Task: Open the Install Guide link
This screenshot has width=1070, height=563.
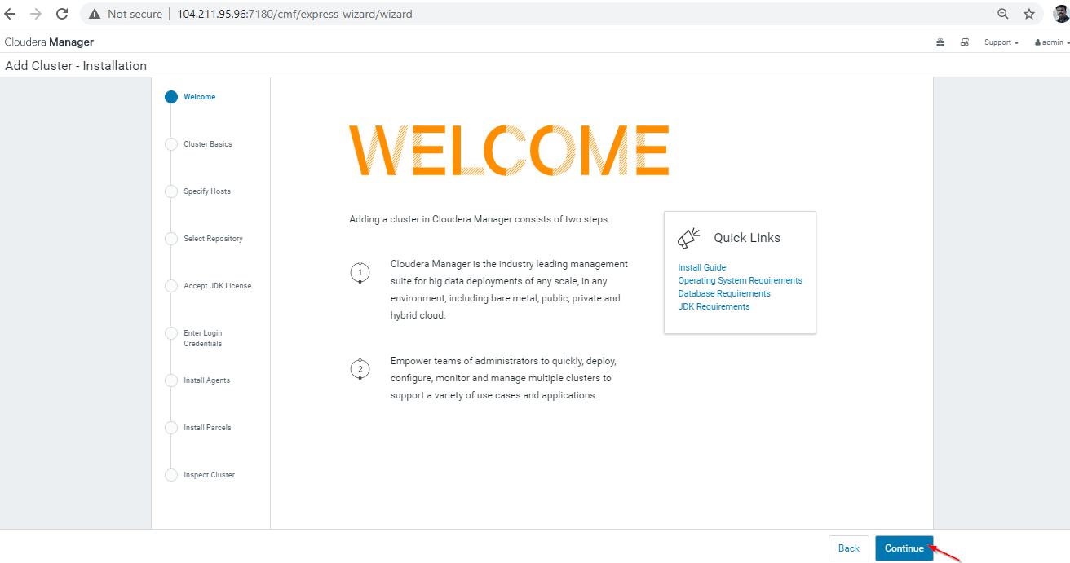Action: [x=701, y=267]
